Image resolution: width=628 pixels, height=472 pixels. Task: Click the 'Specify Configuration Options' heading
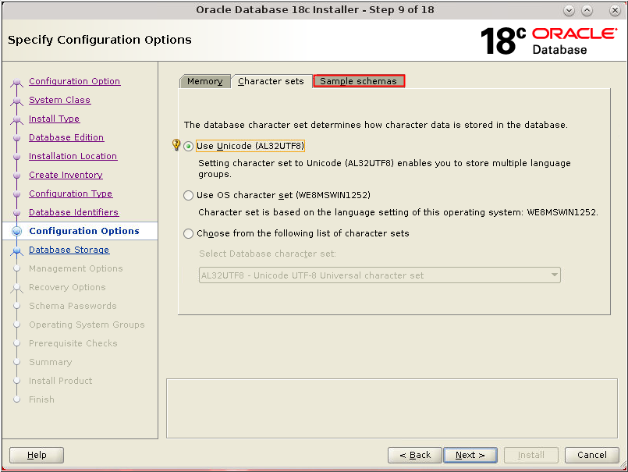coord(100,40)
